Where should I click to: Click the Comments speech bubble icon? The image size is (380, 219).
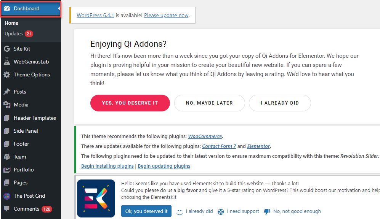click(x=7, y=209)
